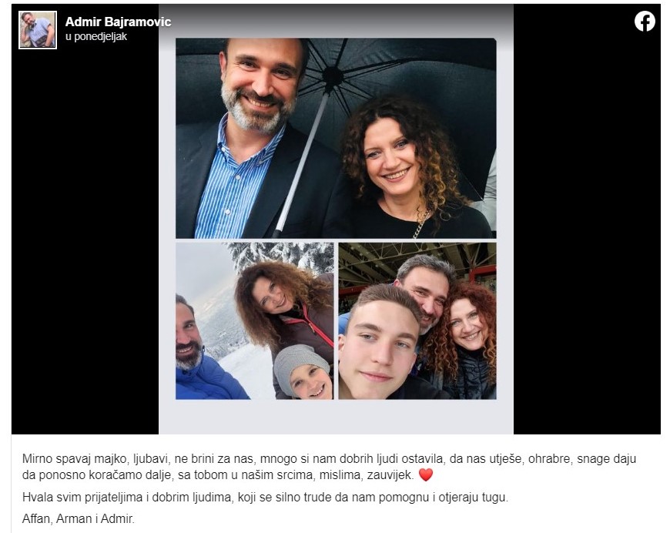Click the light grey collage border below photos
Screen dimensions: 670x533
pyautogui.click(x=336, y=417)
